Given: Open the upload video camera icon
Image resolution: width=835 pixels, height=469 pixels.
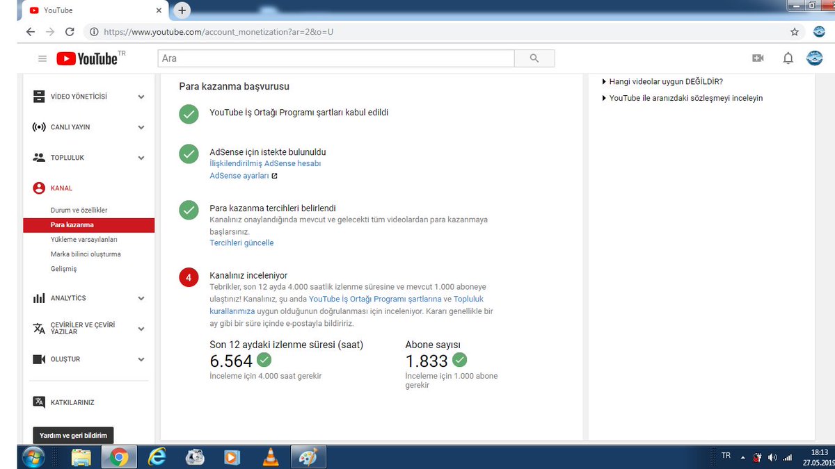Looking at the screenshot, I should pos(758,58).
